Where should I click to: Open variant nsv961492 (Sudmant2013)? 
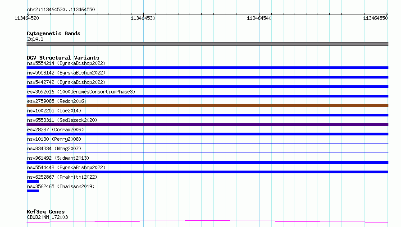tap(58, 158)
